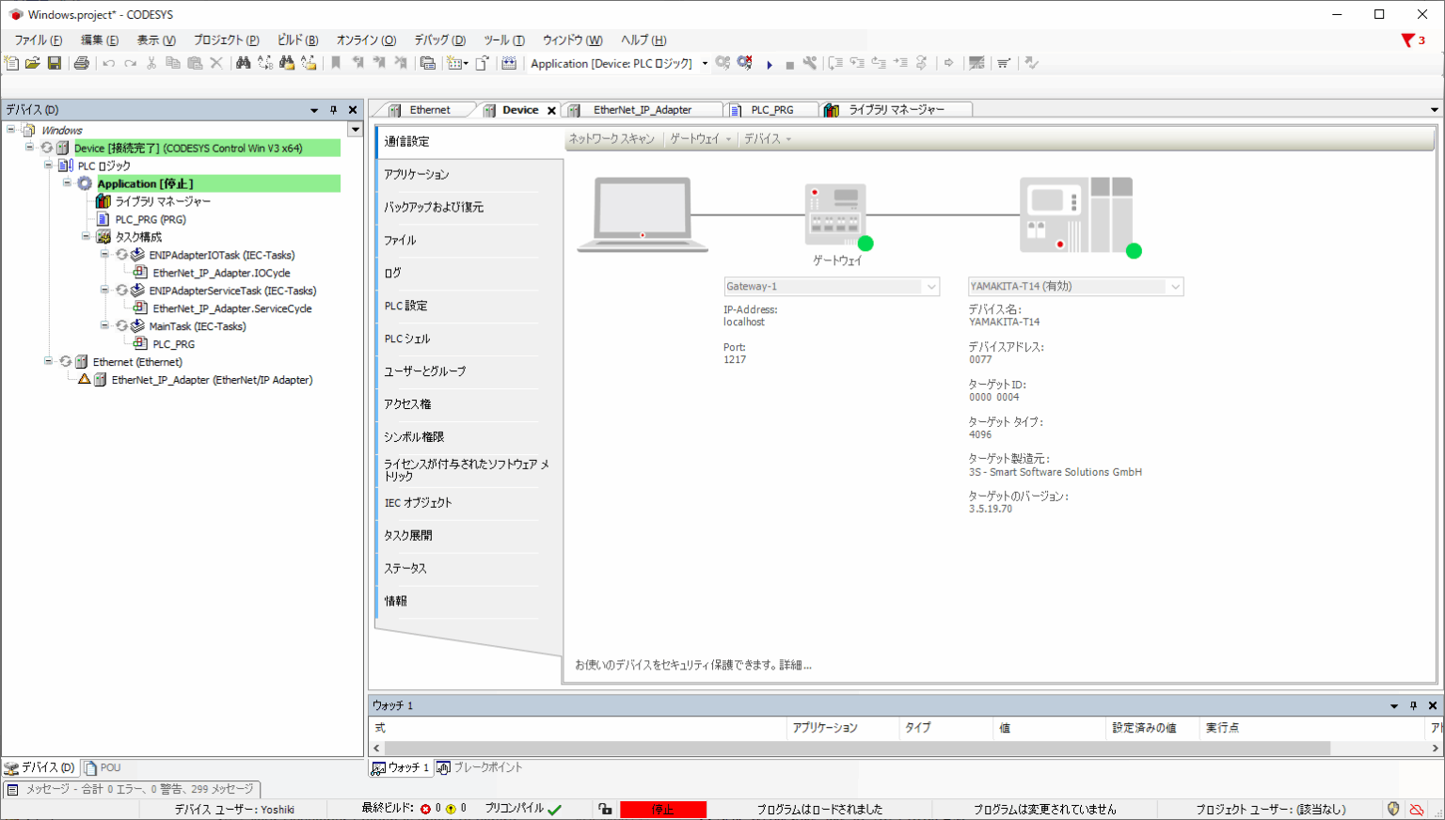Image resolution: width=1445 pixels, height=820 pixels.
Task: Click the Logout toolbar icon
Action: [743, 63]
